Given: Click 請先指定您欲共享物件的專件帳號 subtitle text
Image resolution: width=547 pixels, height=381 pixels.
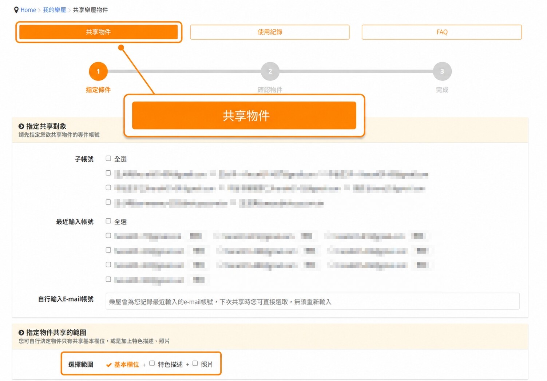Looking at the screenshot, I should 59,135.
